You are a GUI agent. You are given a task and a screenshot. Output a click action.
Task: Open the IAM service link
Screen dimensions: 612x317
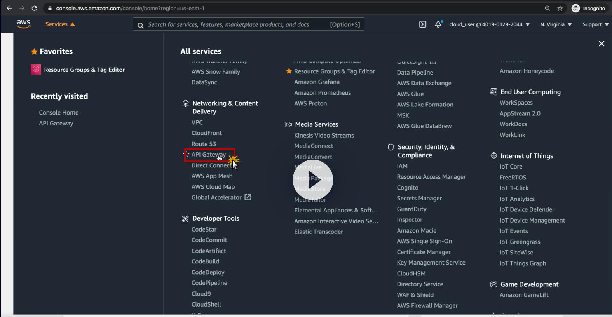(x=402, y=166)
